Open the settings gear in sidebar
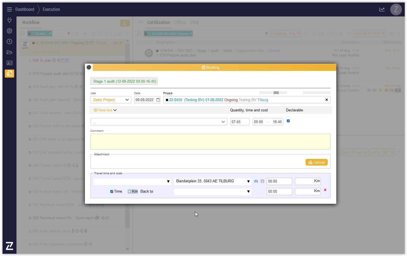This screenshot has width=407, height=256. pyautogui.click(x=9, y=31)
